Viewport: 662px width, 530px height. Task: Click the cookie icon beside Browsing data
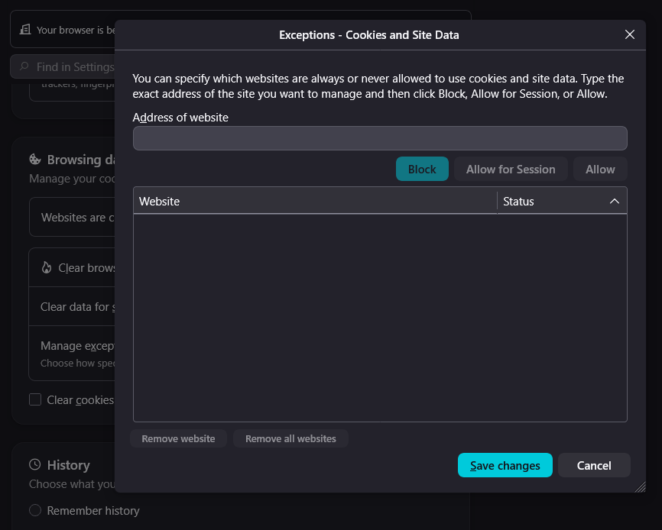35,160
